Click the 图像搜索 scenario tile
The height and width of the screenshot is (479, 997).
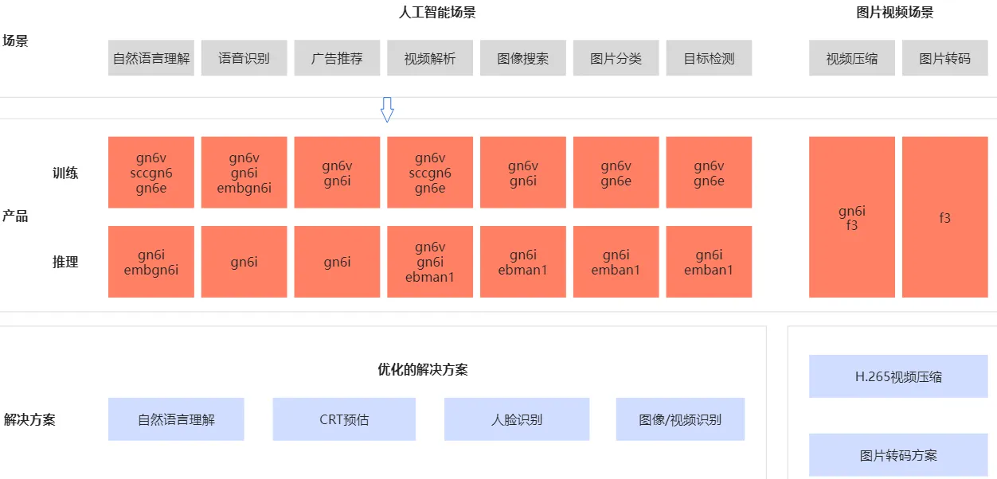pyautogui.click(x=522, y=57)
